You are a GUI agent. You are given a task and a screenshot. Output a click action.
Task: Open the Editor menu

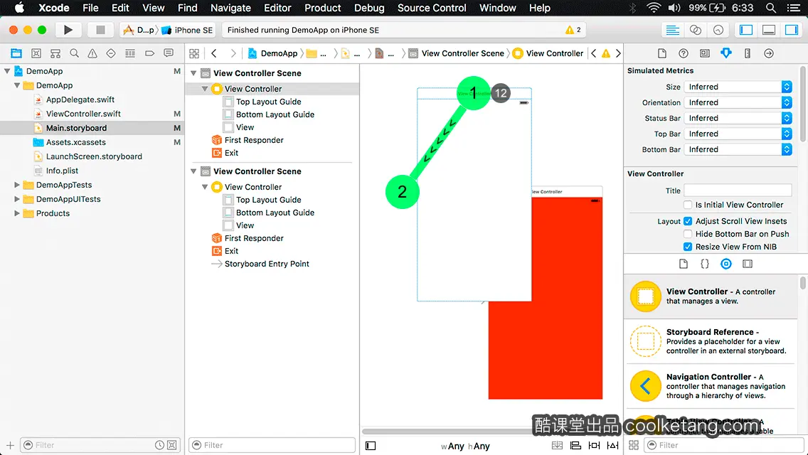coord(277,8)
